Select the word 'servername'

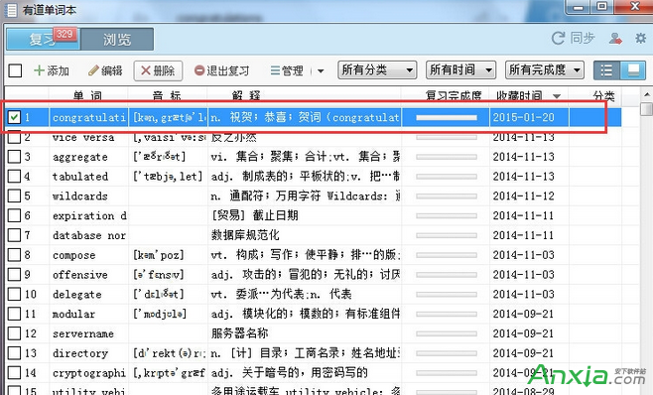tap(83, 333)
